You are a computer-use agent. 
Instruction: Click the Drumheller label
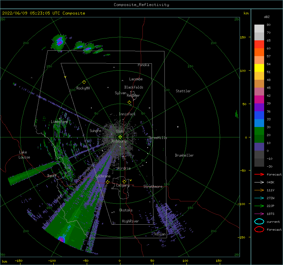[184, 155]
